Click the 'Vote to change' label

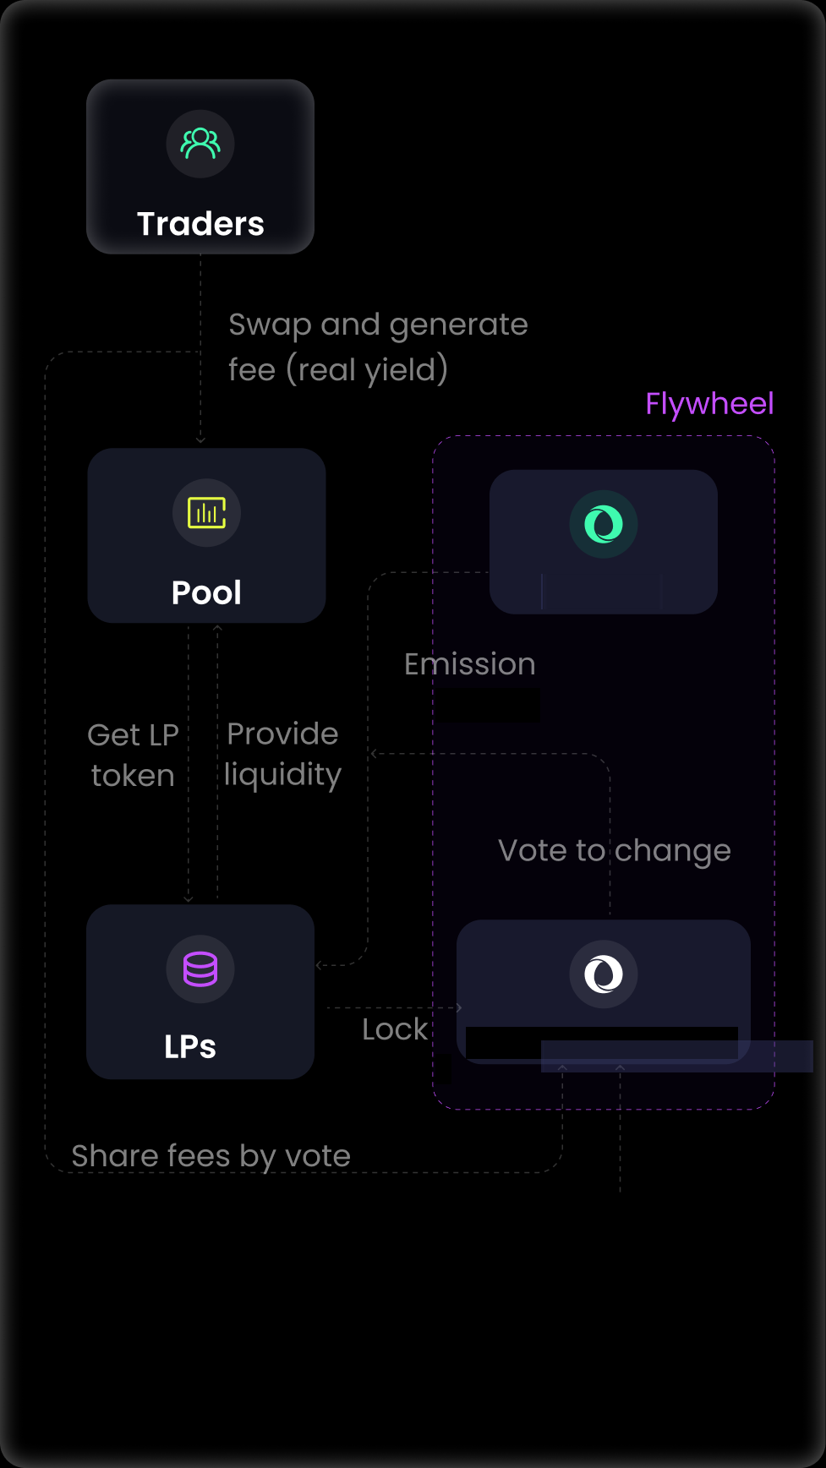pos(614,850)
